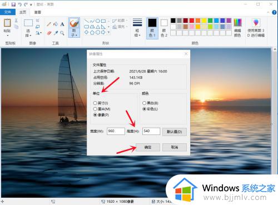Select the Black and white (B) radio button
Viewport: 278px width, 205px height.
(x=144, y=103)
